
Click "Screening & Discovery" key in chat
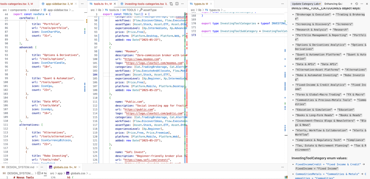pyautogui.click(x=313, y=24)
